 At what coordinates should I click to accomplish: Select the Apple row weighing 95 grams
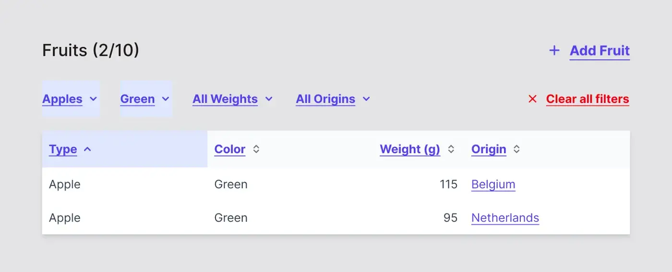pyautogui.click(x=65, y=218)
